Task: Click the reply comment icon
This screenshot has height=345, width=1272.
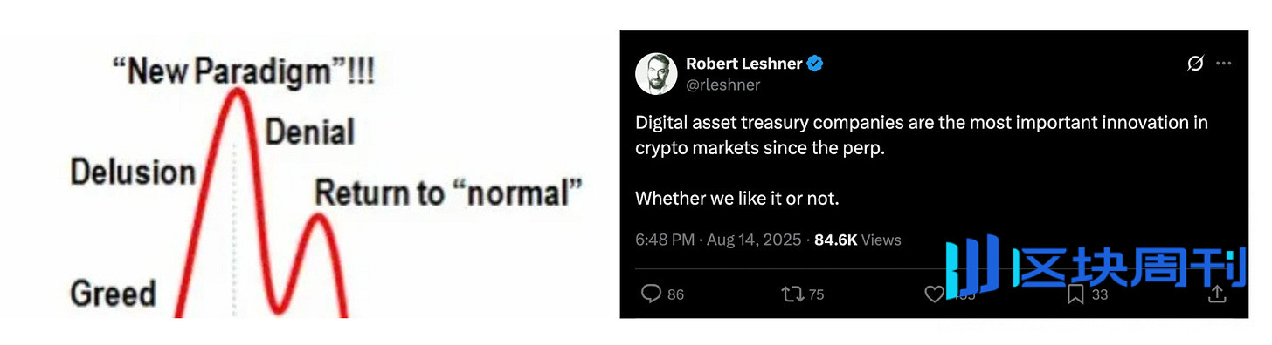Action: click(x=652, y=294)
